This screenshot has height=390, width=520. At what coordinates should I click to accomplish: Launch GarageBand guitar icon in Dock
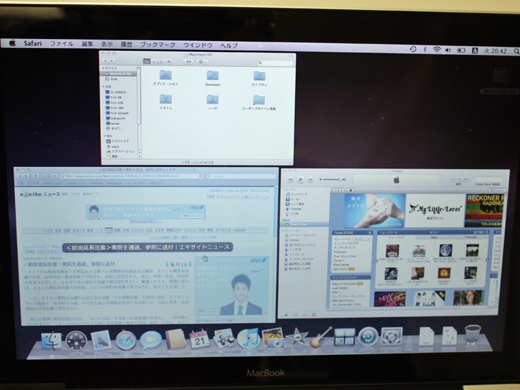[x=320, y=337]
